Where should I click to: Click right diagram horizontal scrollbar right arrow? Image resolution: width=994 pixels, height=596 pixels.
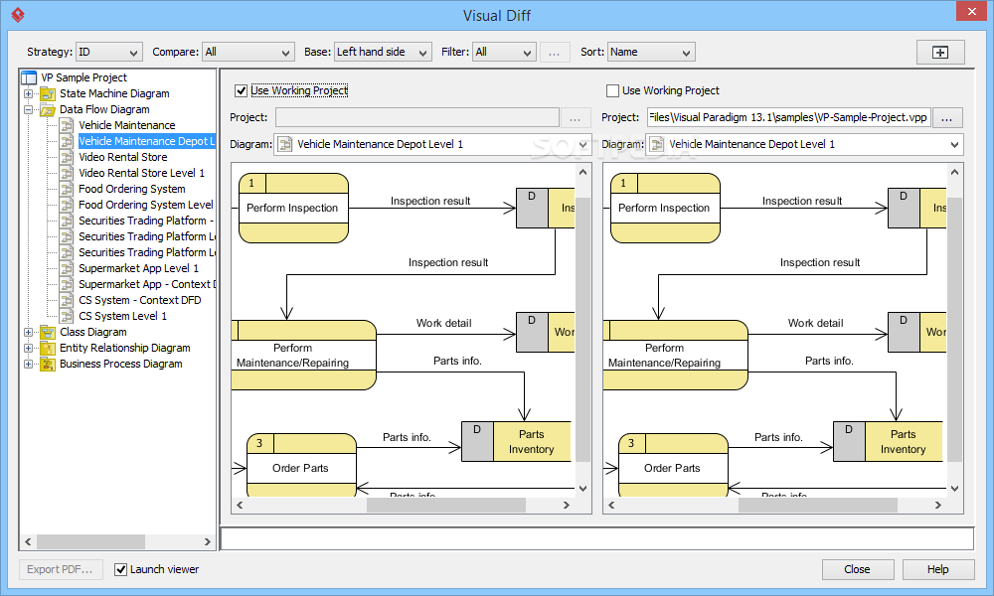(x=937, y=505)
